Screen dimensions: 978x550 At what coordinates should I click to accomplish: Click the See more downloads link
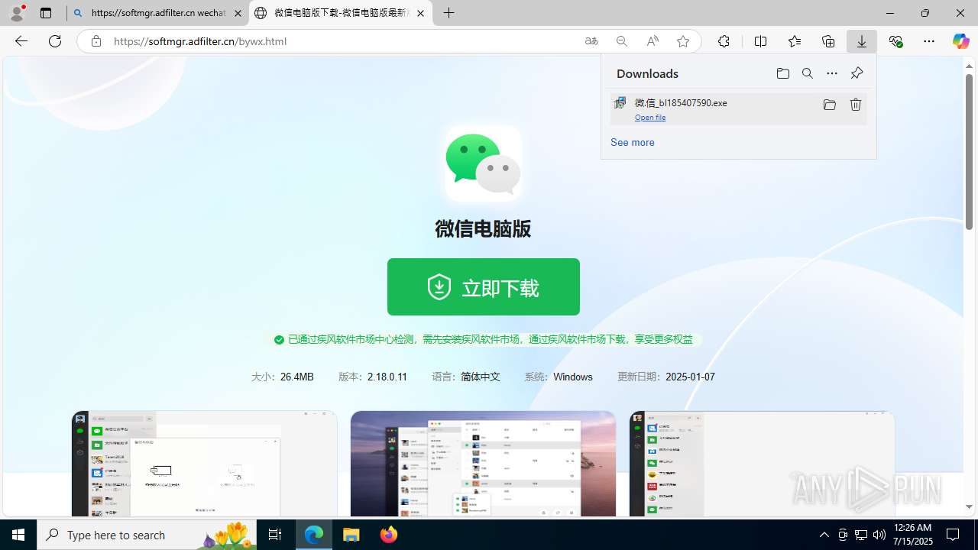(632, 142)
